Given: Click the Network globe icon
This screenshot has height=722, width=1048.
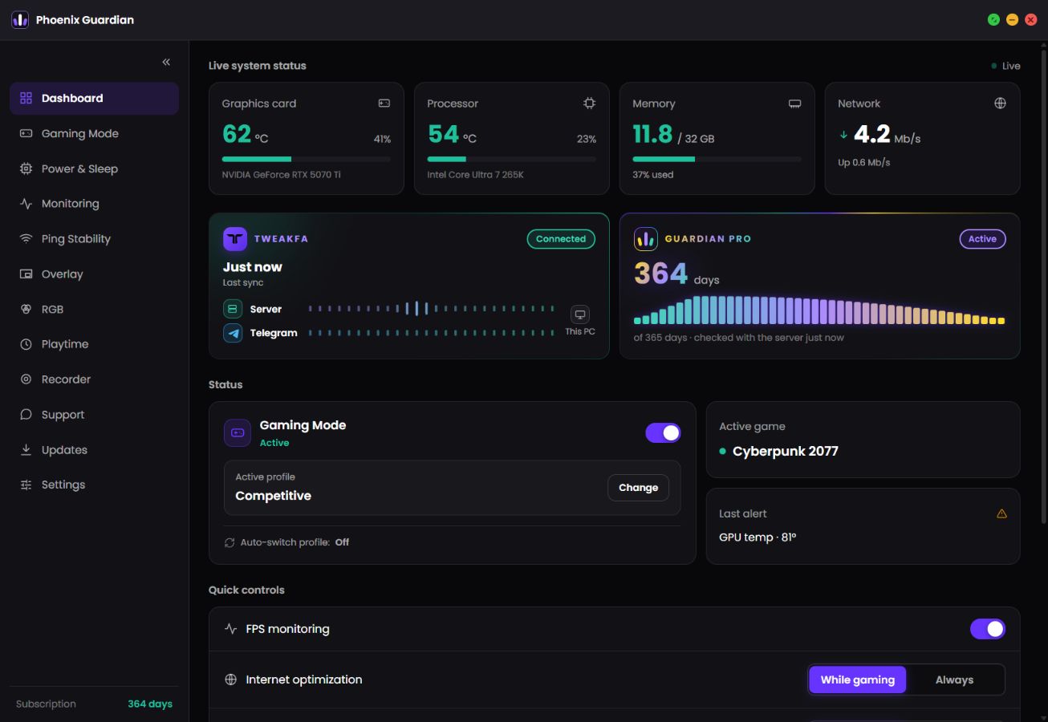Looking at the screenshot, I should 1000,103.
